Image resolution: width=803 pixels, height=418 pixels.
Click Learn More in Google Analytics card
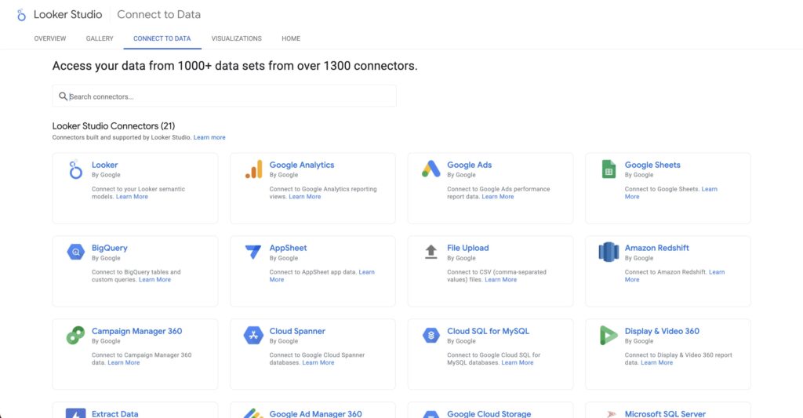(x=305, y=197)
